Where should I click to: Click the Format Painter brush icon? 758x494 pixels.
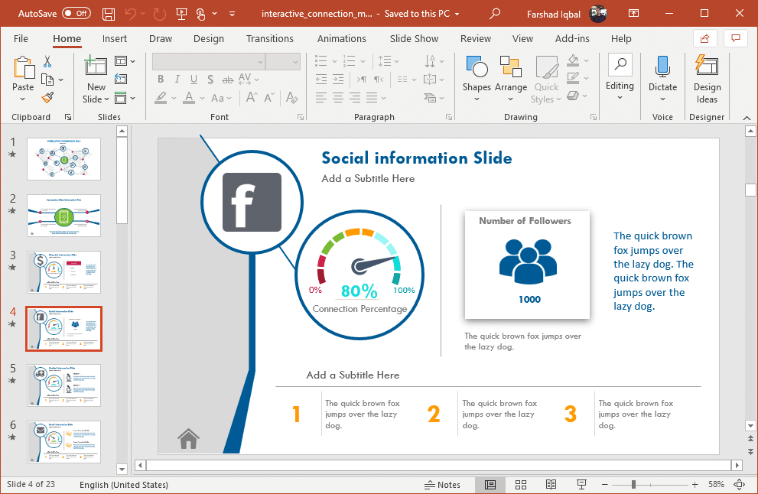[47, 97]
